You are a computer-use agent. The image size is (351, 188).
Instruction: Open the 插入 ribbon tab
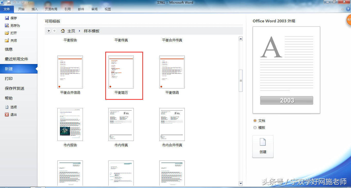tap(34, 9)
